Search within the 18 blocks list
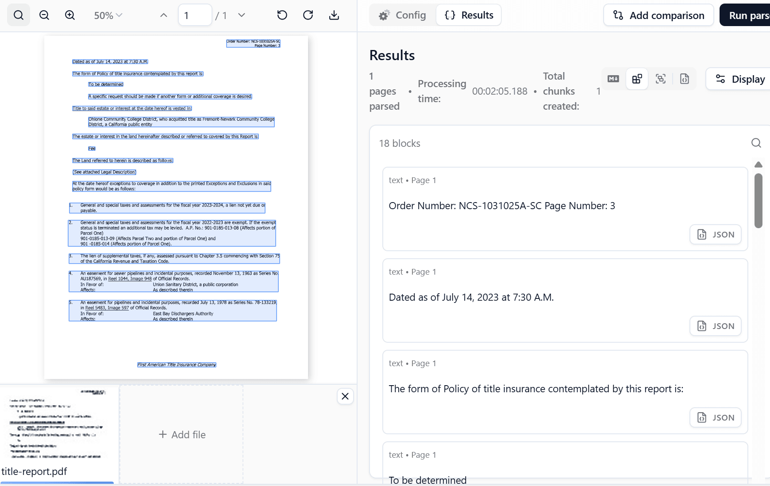Image resolution: width=770 pixels, height=486 pixels. 755,143
